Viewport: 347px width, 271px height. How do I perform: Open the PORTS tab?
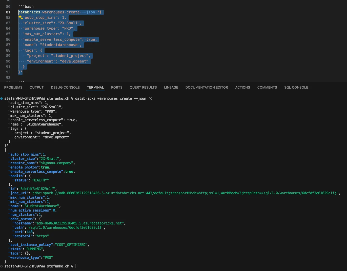(x=117, y=87)
